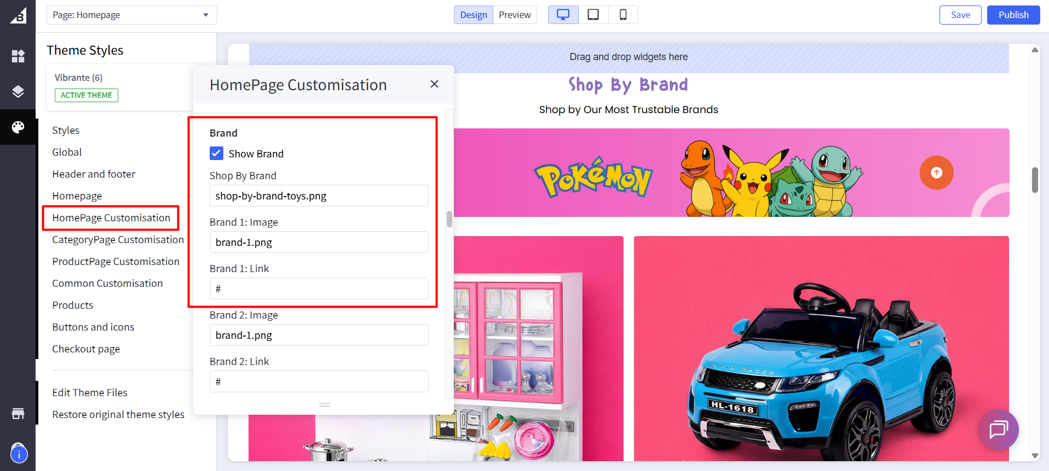Click Restore original theme styles link
The image size is (1049, 471).
pos(118,414)
